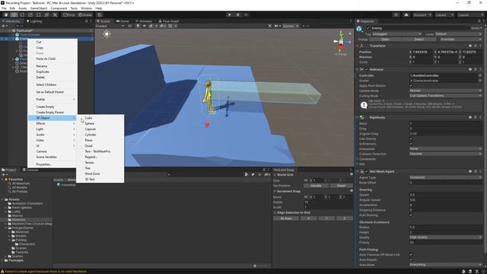
Task: Toggle Auto Traverse Off Mesh Link checkbox
Action: 411,254
